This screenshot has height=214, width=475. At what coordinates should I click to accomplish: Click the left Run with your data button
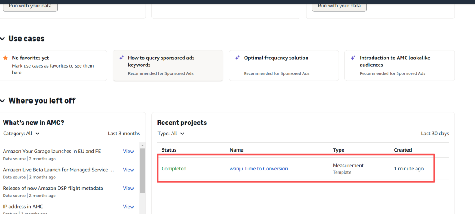pyautogui.click(x=30, y=6)
